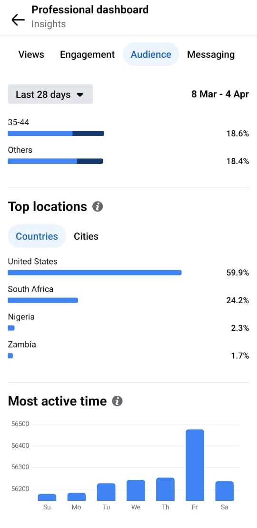Tap the United States percentage bar
The width and height of the screenshot is (257, 528).
(x=95, y=273)
